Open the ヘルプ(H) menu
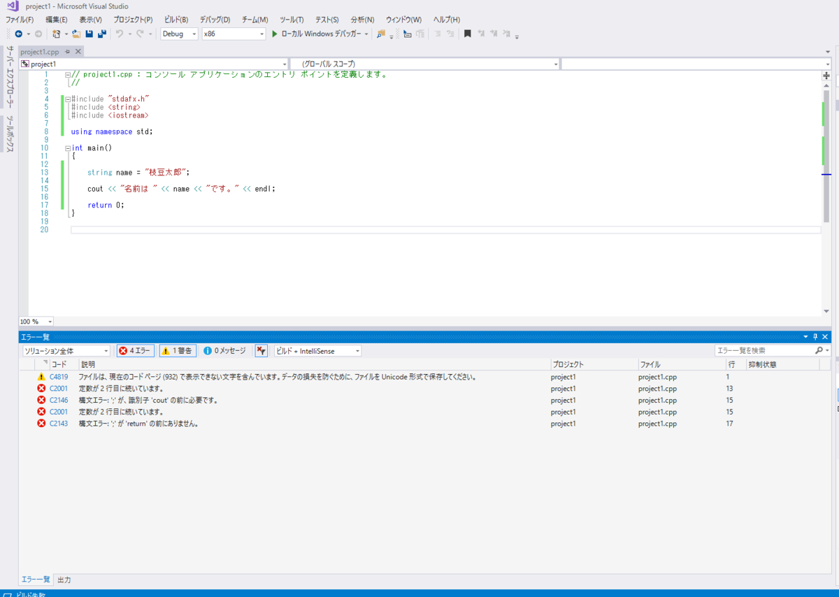The image size is (839, 597). point(447,20)
